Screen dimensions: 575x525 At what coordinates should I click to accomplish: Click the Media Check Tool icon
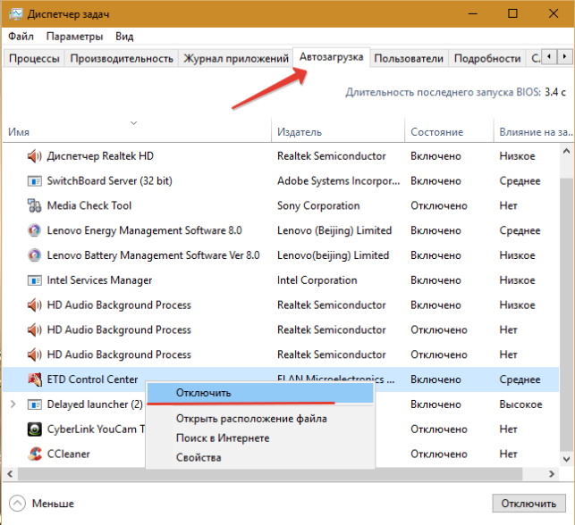[x=35, y=205]
